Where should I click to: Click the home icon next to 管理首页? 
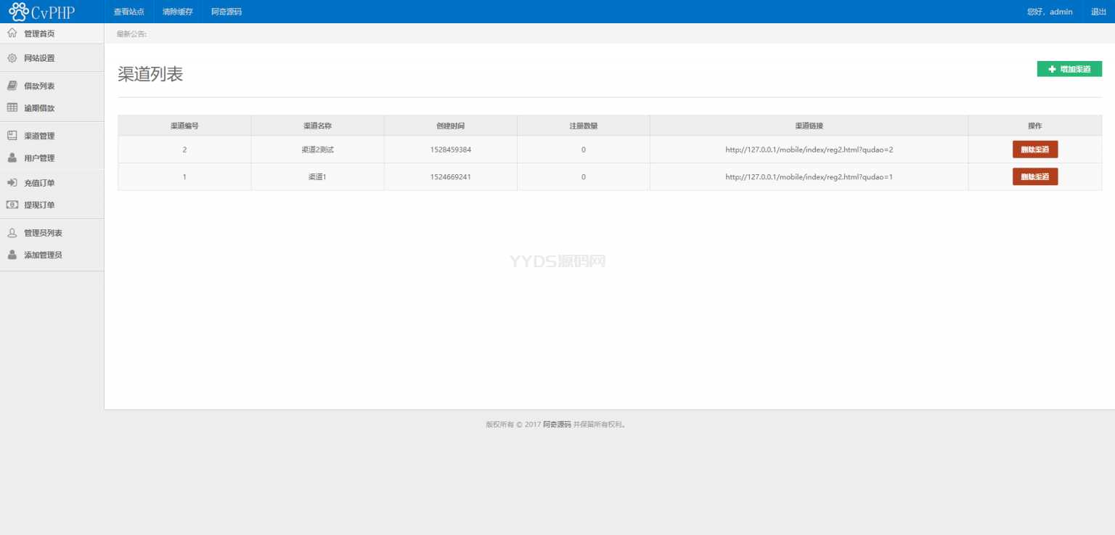coord(12,33)
